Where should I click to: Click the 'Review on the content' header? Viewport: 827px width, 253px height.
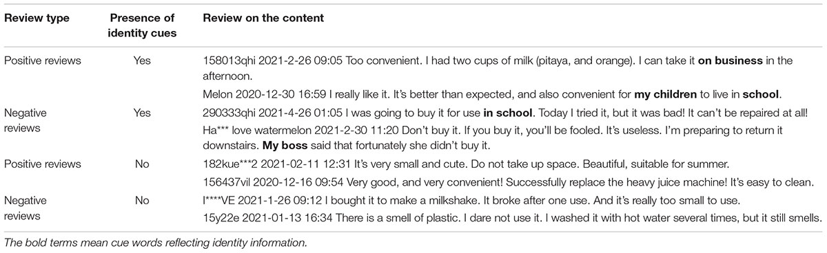coord(263,16)
